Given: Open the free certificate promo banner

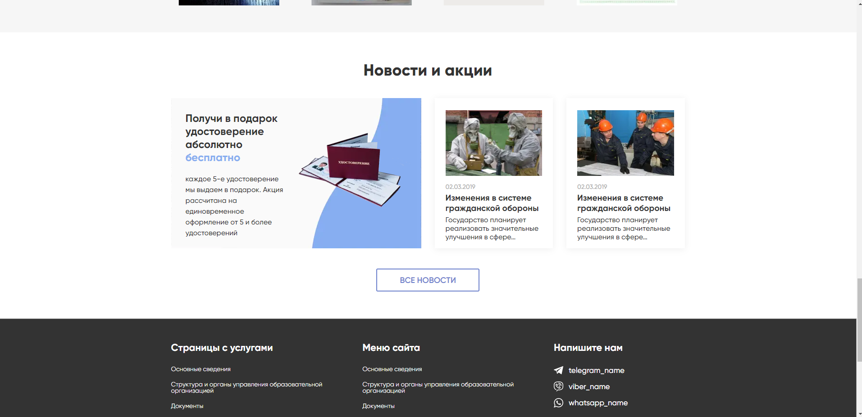Looking at the screenshot, I should tap(296, 173).
